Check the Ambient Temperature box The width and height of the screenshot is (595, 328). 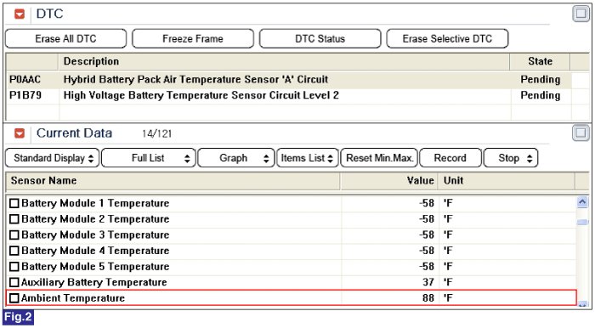point(14,298)
